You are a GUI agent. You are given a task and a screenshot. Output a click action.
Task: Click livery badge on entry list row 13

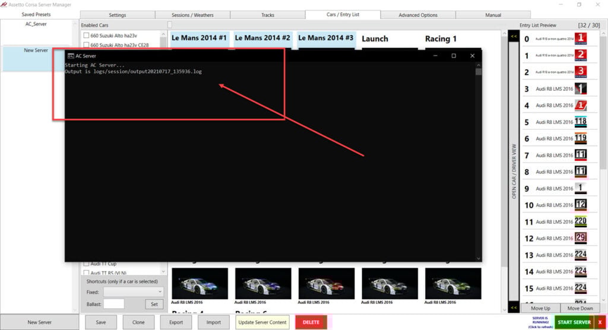[x=581, y=255]
